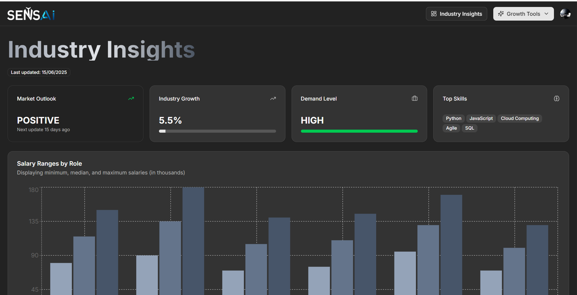This screenshot has width=577, height=295.
Task: Open the Industry Insights page button
Action: pyautogui.click(x=456, y=14)
